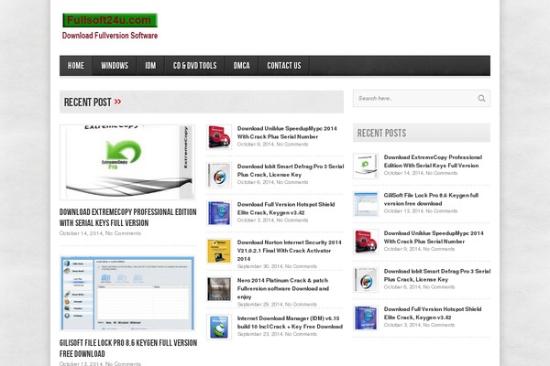Click the search magnifier icon

coord(481,99)
